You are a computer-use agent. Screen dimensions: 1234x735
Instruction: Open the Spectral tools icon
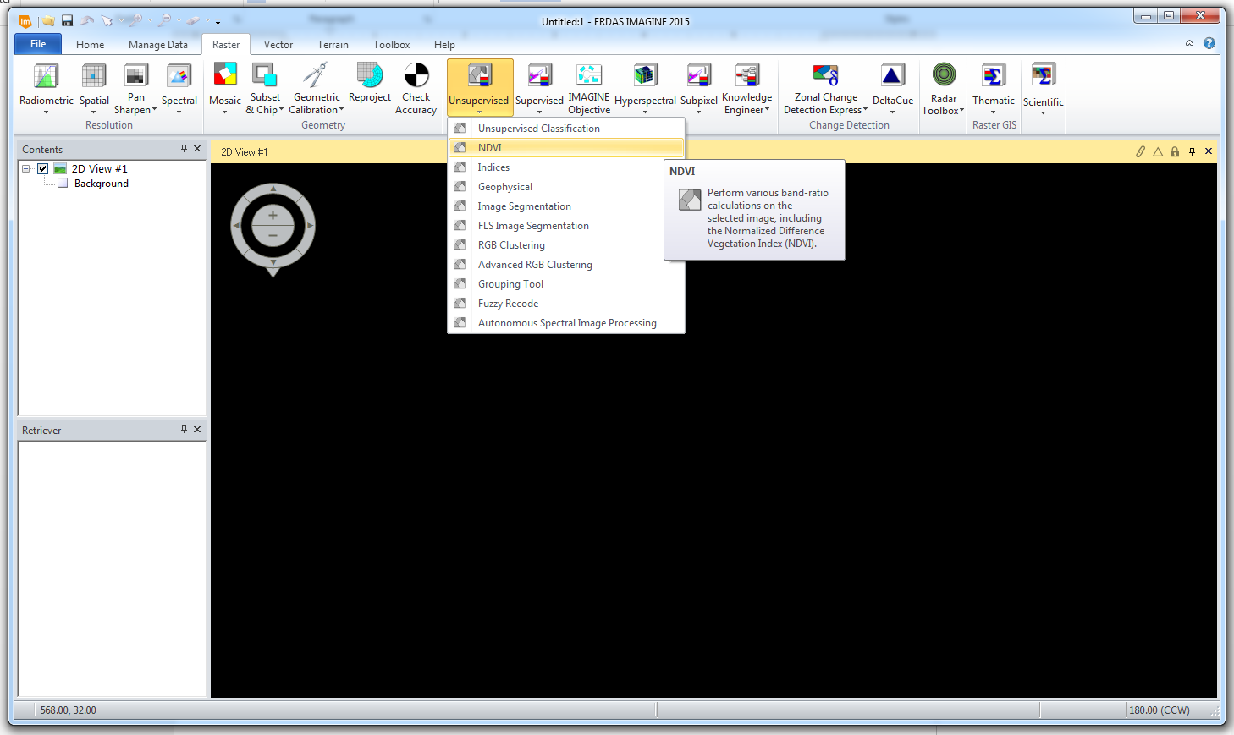point(179,76)
